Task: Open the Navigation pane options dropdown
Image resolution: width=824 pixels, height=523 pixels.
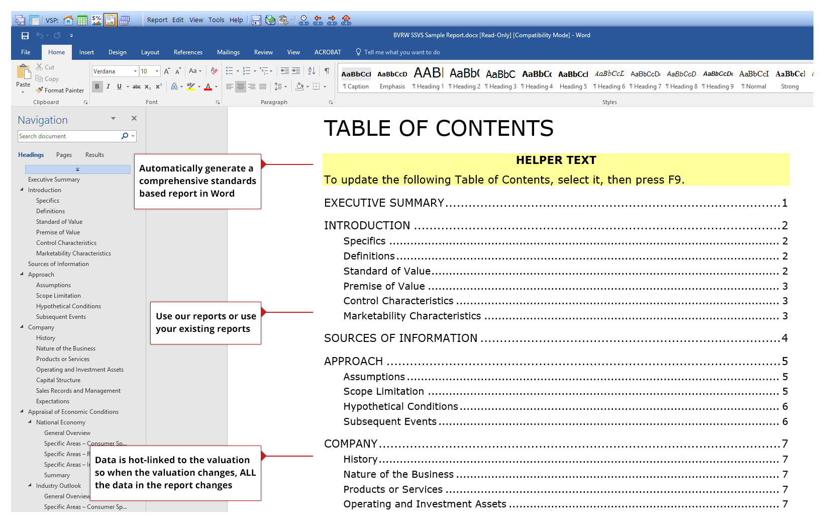Action: (114, 118)
